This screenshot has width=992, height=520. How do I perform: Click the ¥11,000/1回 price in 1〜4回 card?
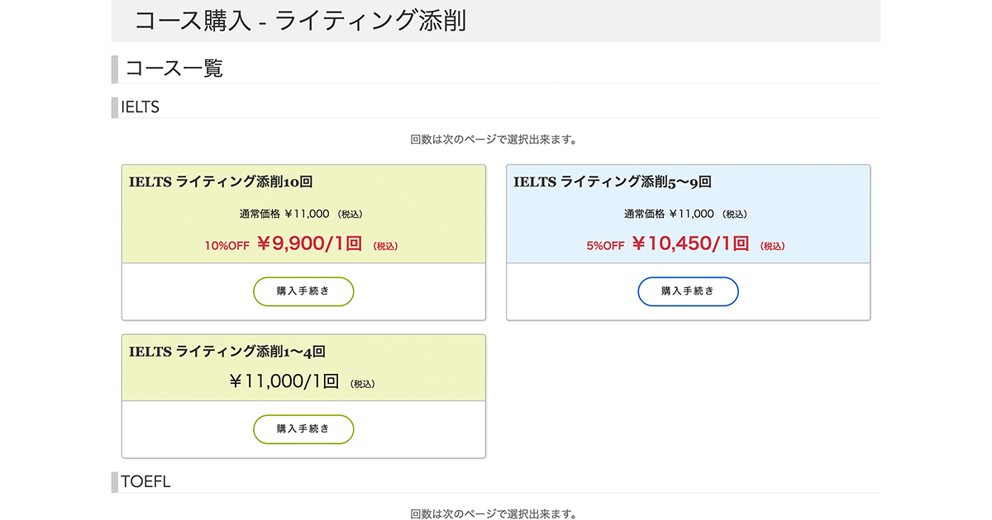point(284,381)
